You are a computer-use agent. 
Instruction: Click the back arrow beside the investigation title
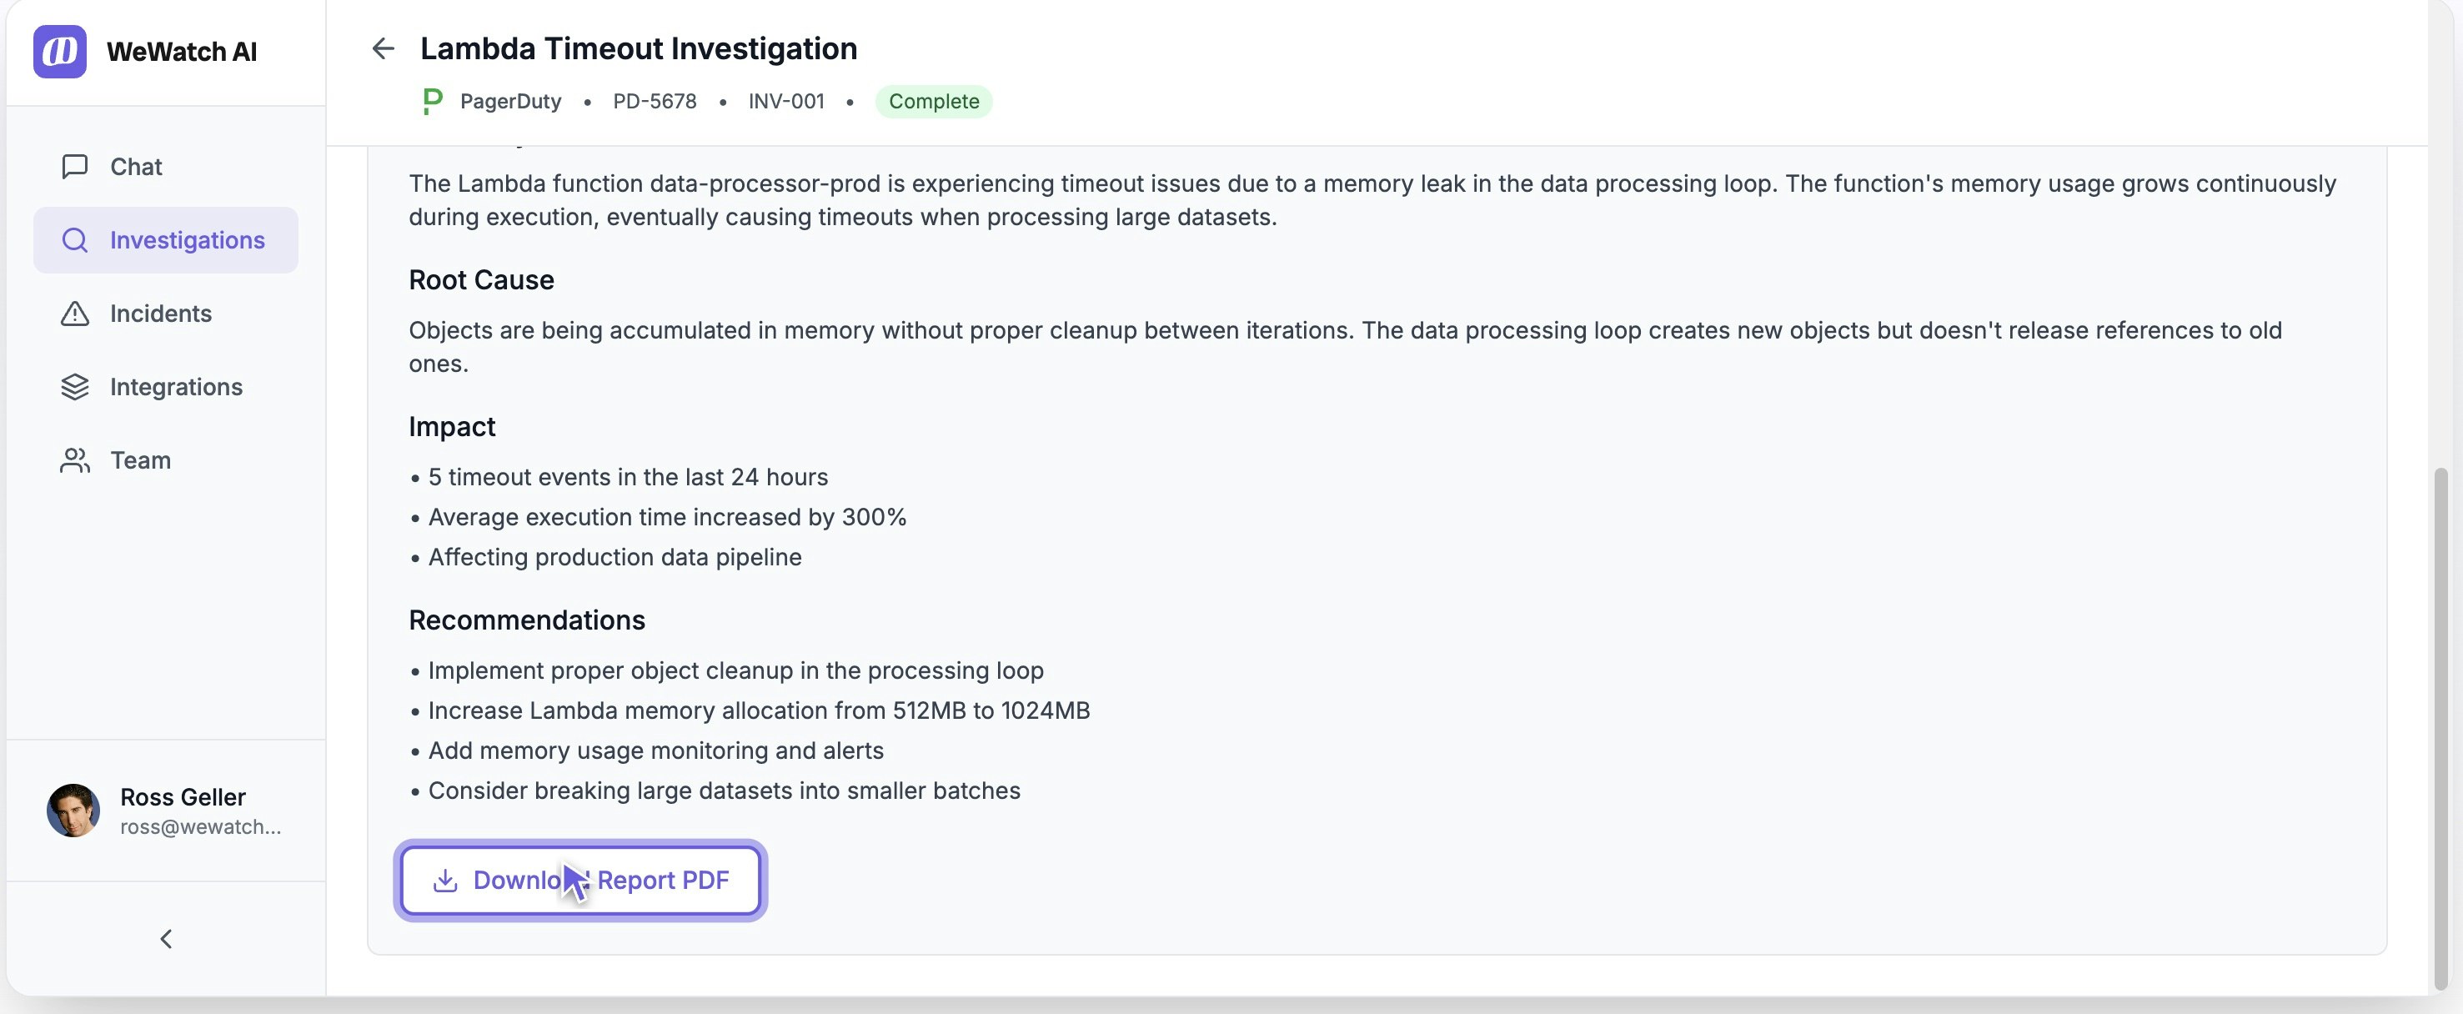pos(384,48)
